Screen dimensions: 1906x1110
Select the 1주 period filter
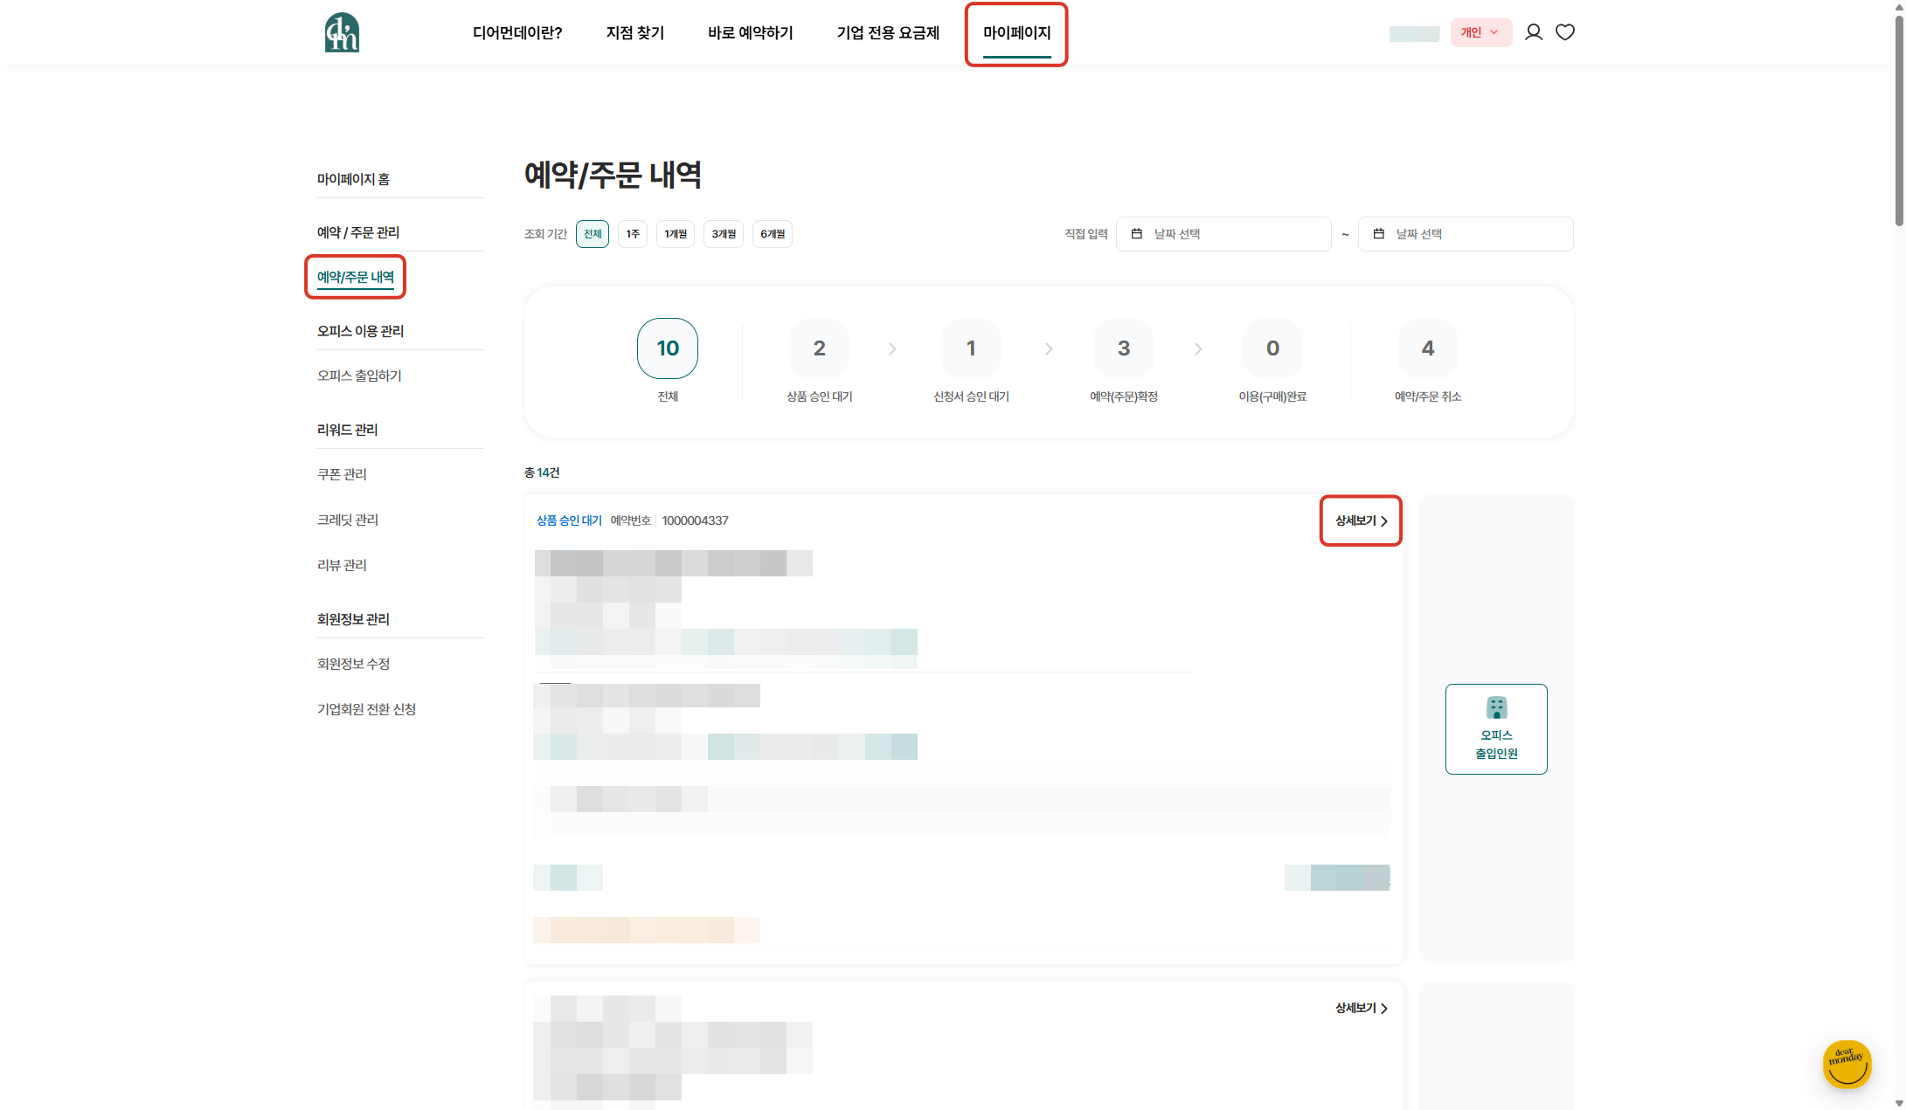coord(633,234)
